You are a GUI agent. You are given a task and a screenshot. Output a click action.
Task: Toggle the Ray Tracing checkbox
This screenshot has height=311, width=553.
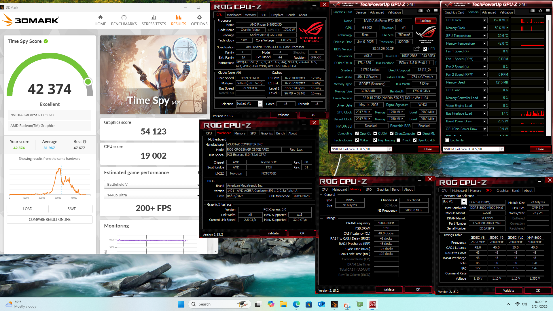(375, 140)
